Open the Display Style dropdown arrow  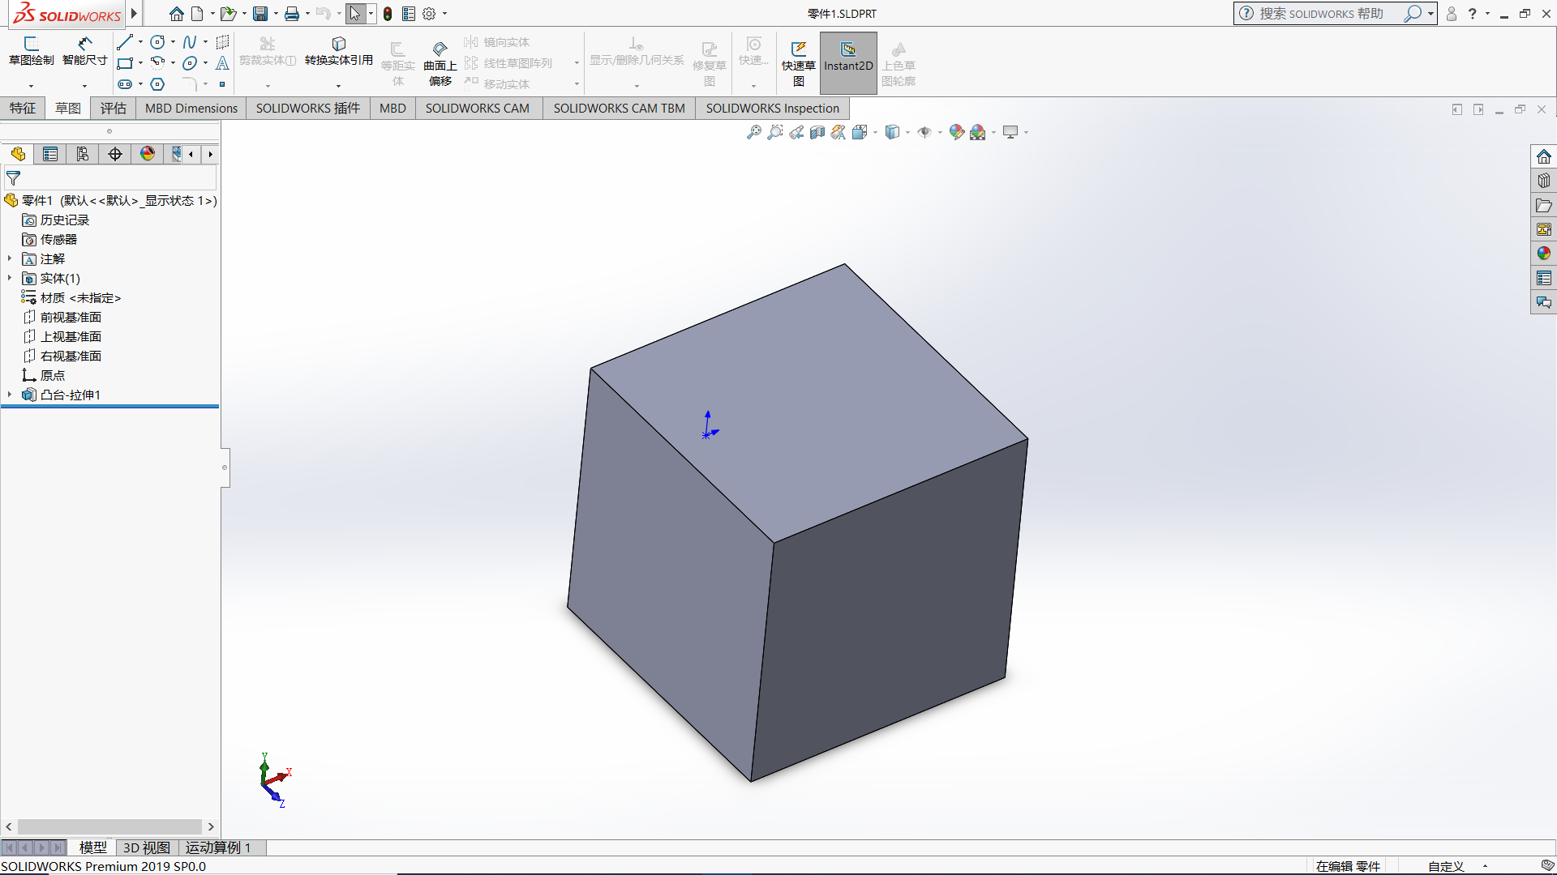(x=907, y=132)
